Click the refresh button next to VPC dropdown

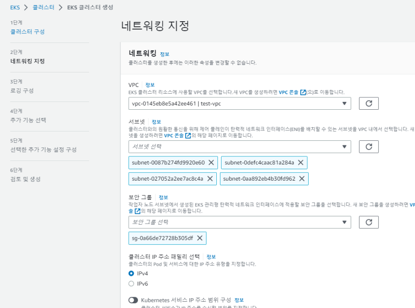369,104
